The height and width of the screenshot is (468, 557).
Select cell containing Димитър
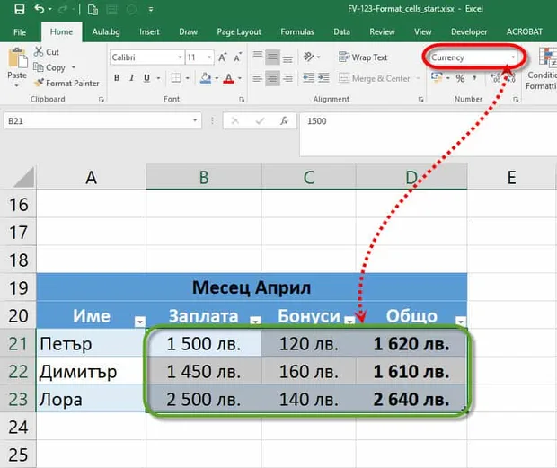click(x=91, y=371)
